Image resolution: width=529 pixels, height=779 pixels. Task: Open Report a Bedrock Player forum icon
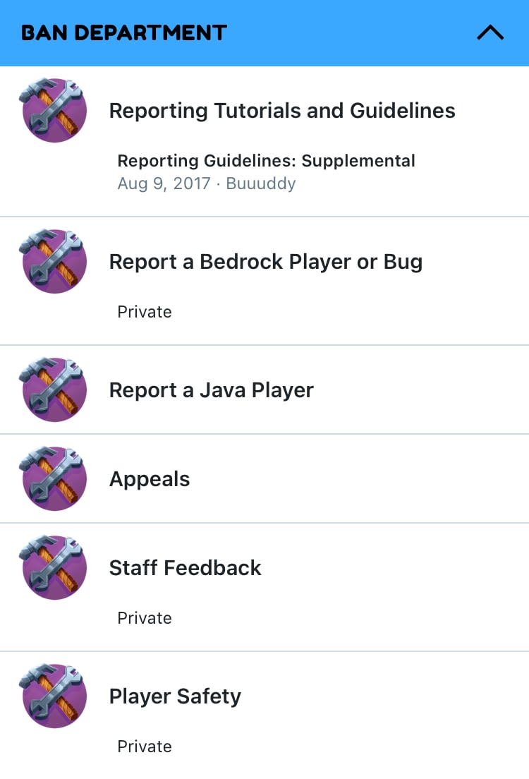coord(53,261)
